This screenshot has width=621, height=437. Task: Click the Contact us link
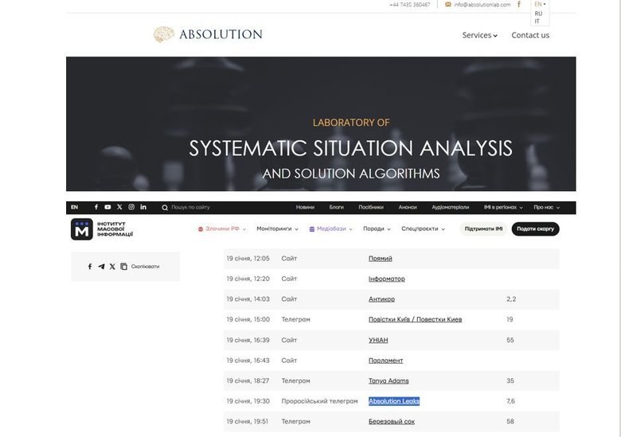[530, 35]
